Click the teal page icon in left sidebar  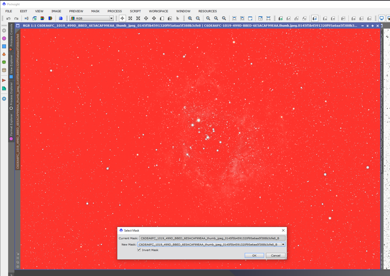coord(4,89)
